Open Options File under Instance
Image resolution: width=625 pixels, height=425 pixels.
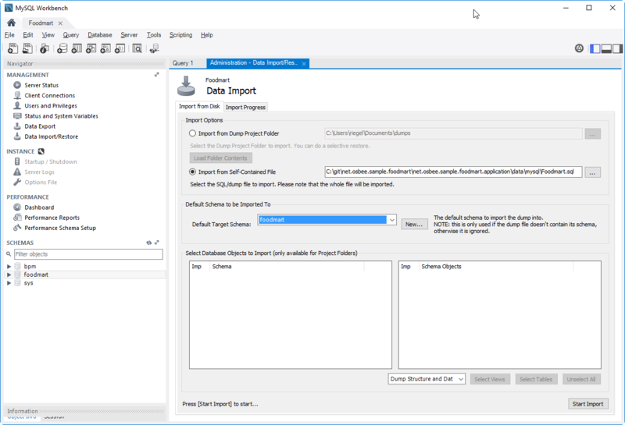41,182
